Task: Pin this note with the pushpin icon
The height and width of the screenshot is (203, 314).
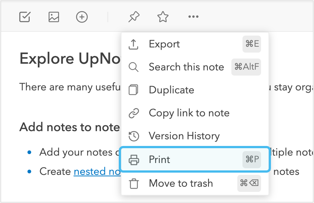Action: 134,17
